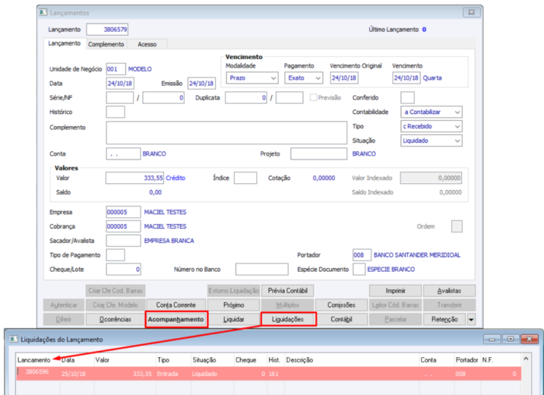Image resolution: width=544 pixels, height=395 pixels.
Task: Click the Espécie Documento field
Action: tap(359, 269)
